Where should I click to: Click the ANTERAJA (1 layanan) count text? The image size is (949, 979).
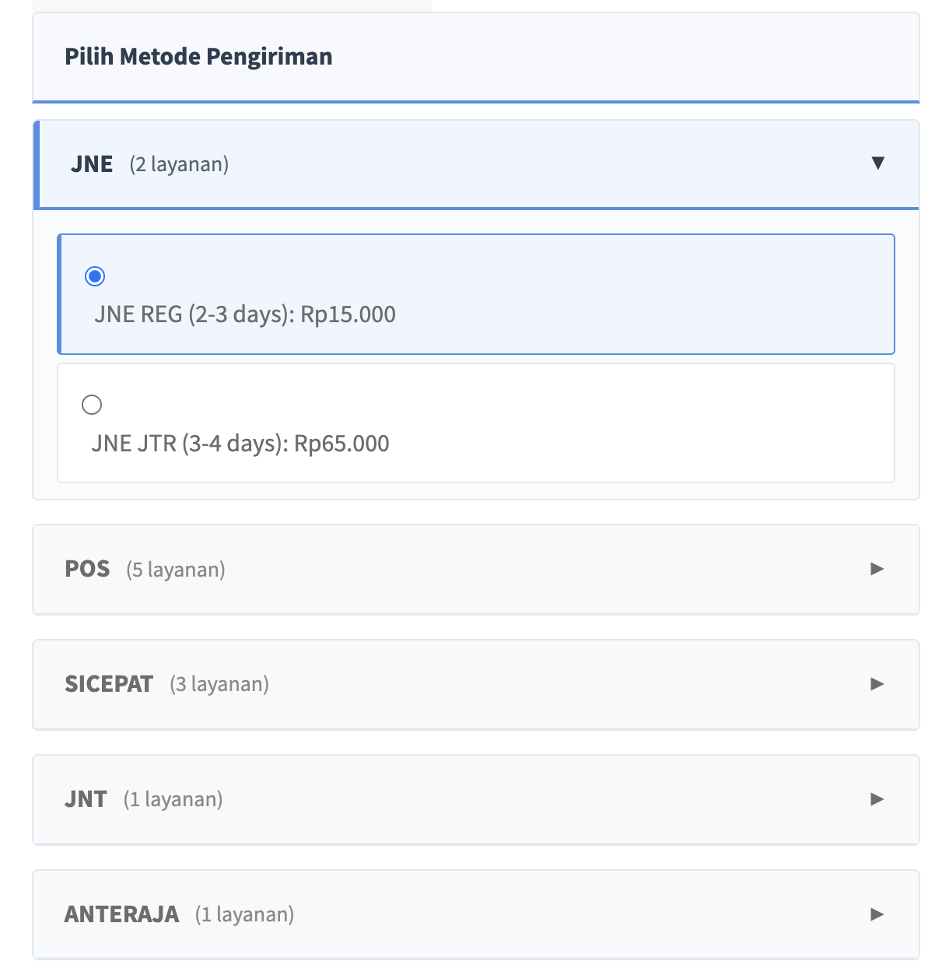[244, 914]
